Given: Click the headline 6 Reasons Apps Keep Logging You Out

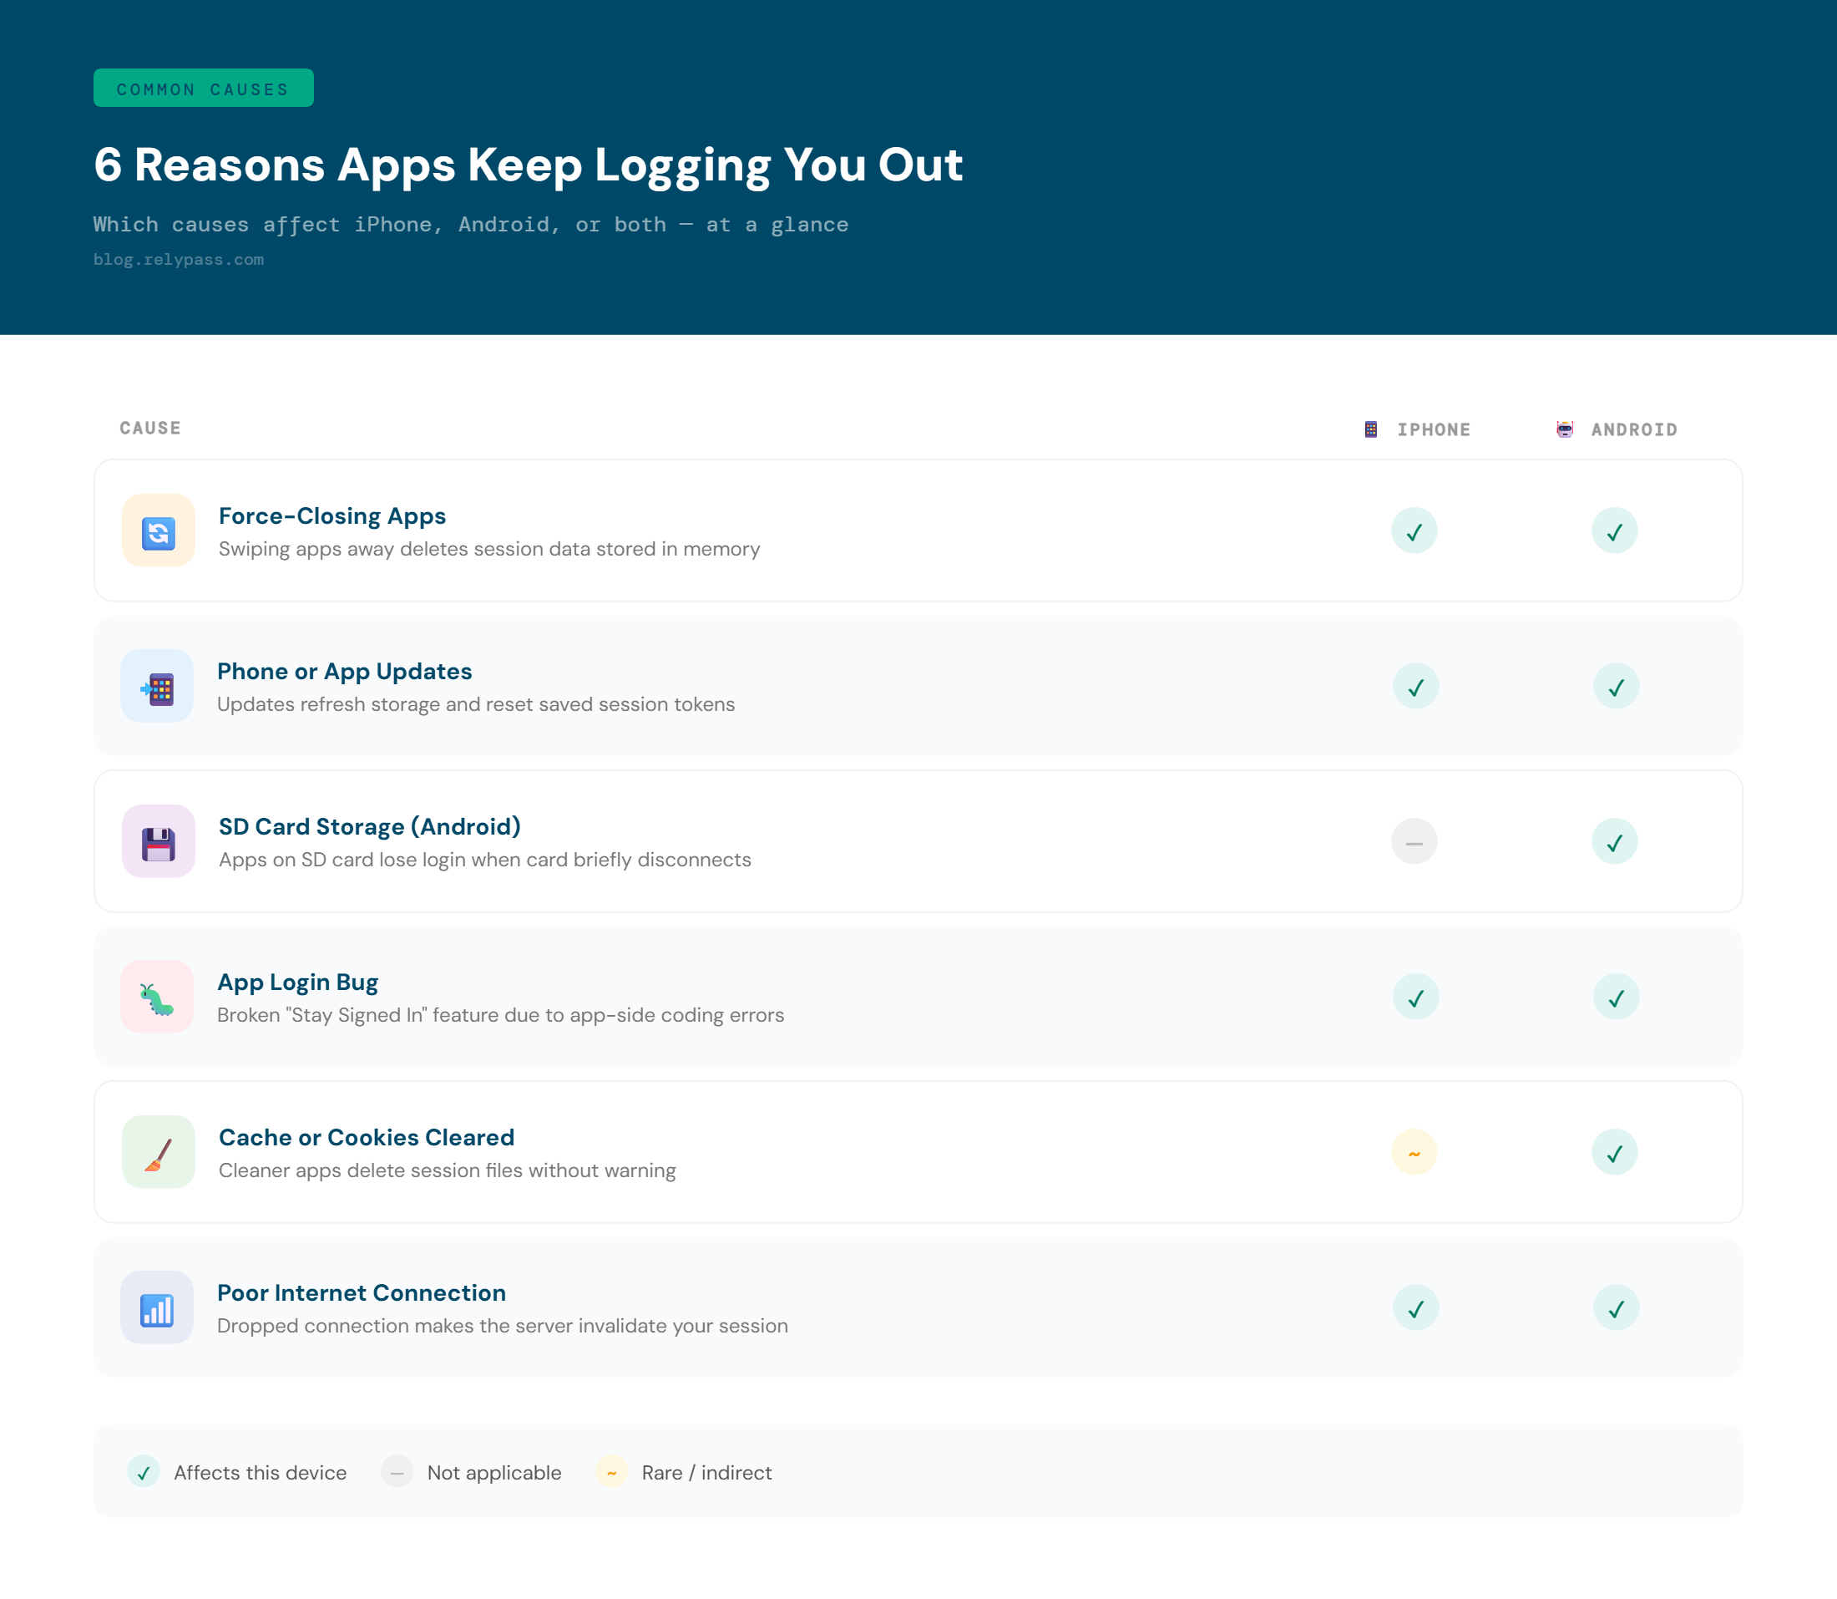Looking at the screenshot, I should 528,165.
